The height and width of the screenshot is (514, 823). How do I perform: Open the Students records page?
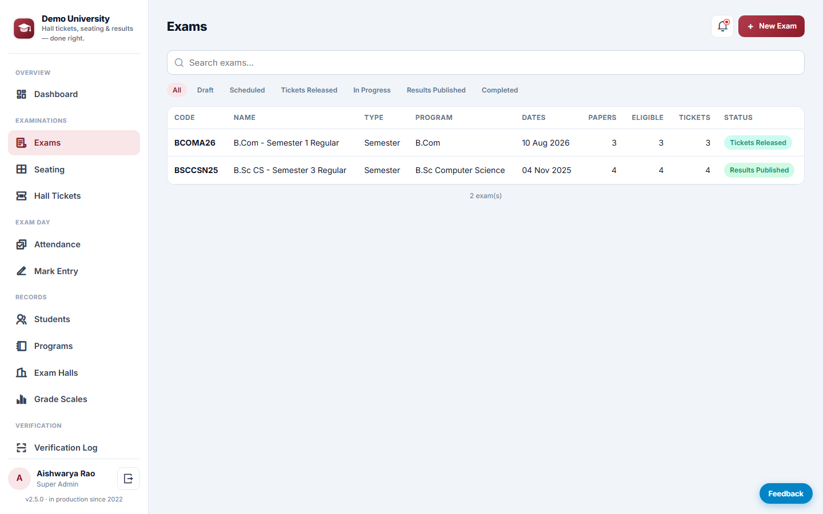[74, 319]
